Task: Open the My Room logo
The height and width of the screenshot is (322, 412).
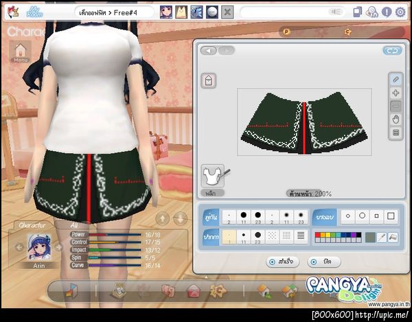Action: [34, 12]
